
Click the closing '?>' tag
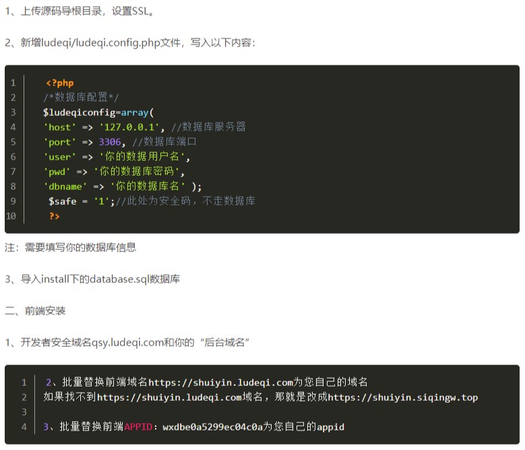[54, 216]
